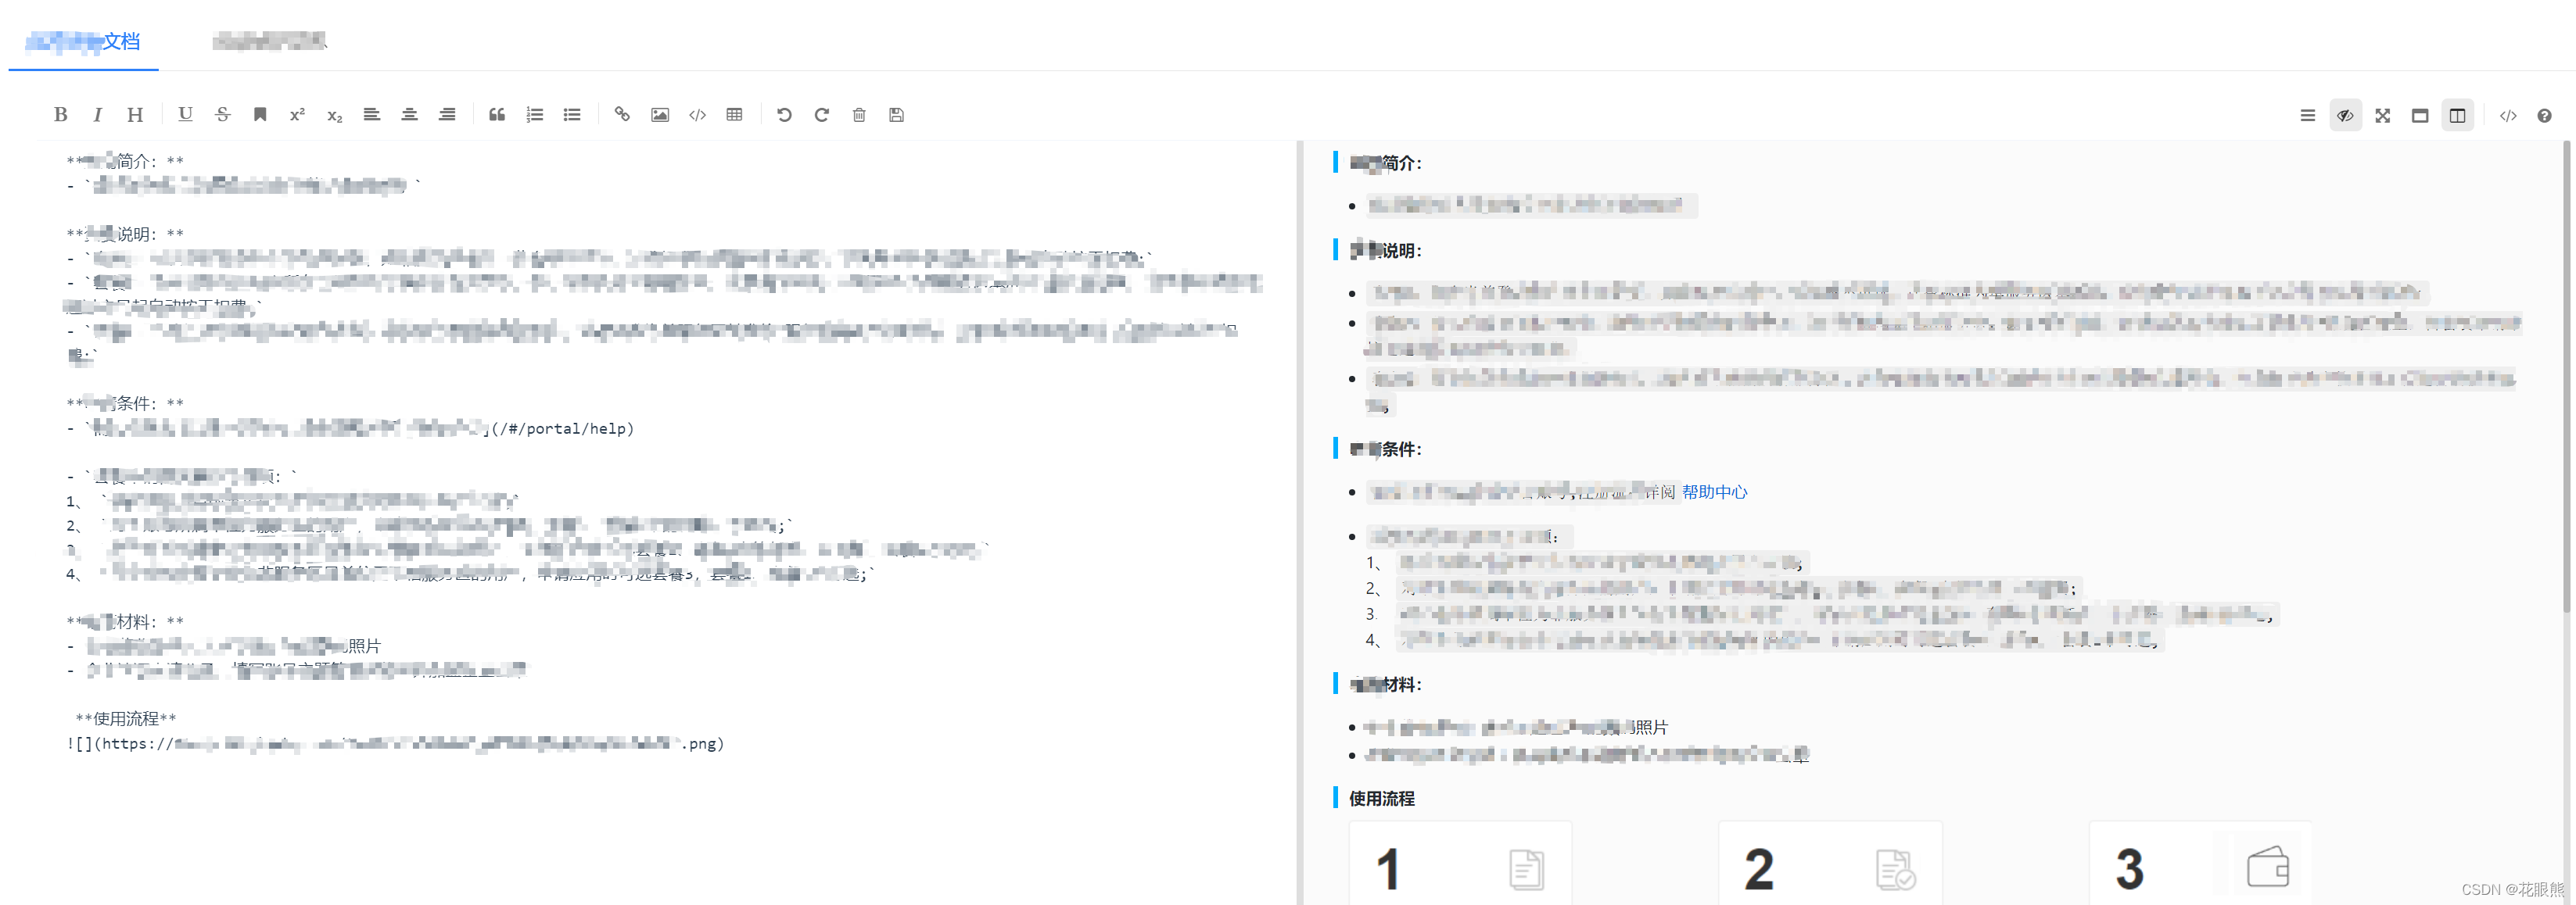Open the insert image menu
The width and height of the screenshot is (2576, 905).
pyautogui.click(x=660, y=115)
